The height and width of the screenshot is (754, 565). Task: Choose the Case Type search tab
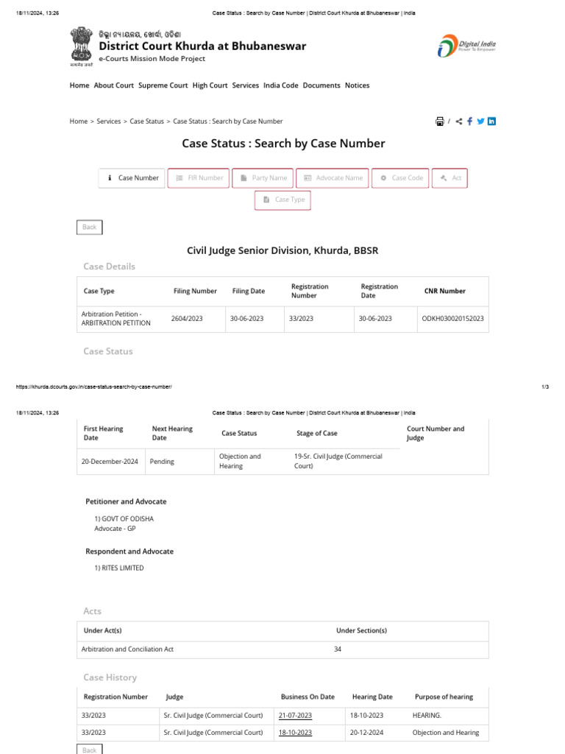click(x=283, y=200)
